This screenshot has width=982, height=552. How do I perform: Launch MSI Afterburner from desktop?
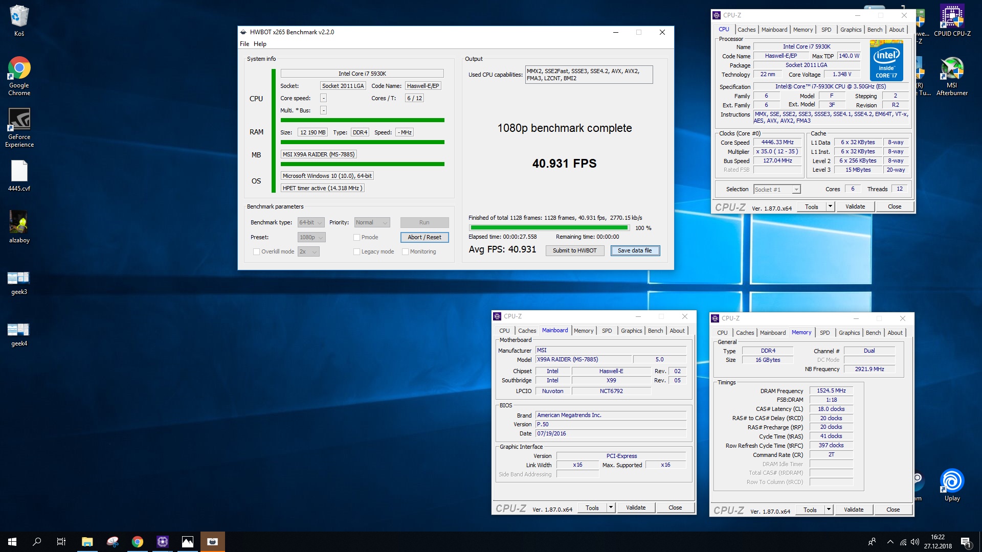pyautogui.click(x=952, y=76)
